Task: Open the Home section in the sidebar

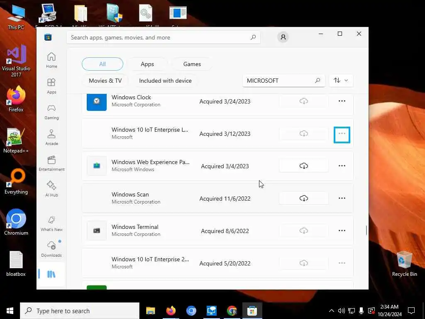Action: pos(51,60)
